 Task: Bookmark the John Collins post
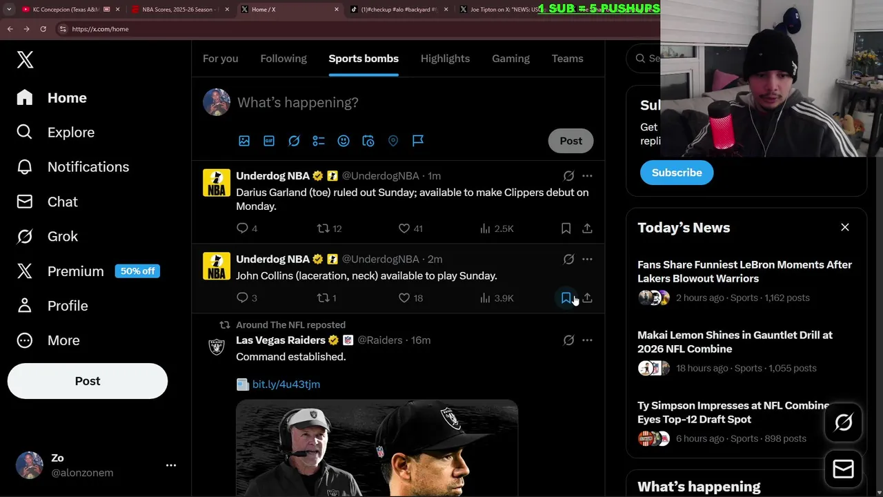tap(566, 298)
